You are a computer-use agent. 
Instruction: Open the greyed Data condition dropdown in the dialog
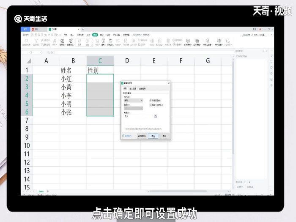[133, 108]
